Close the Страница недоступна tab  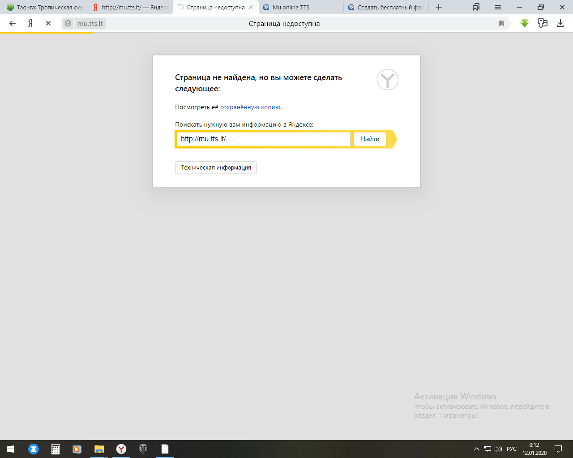251,7
